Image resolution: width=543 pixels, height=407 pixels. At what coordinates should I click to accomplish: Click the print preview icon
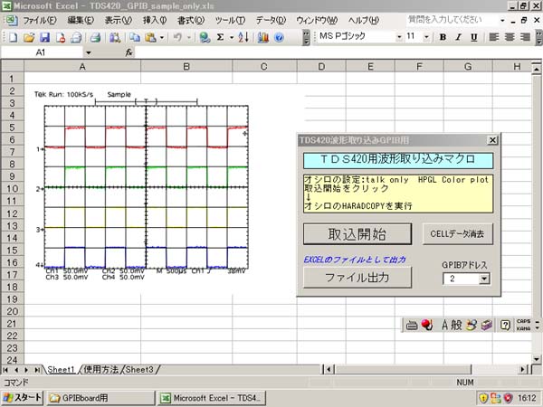(76, 37)
